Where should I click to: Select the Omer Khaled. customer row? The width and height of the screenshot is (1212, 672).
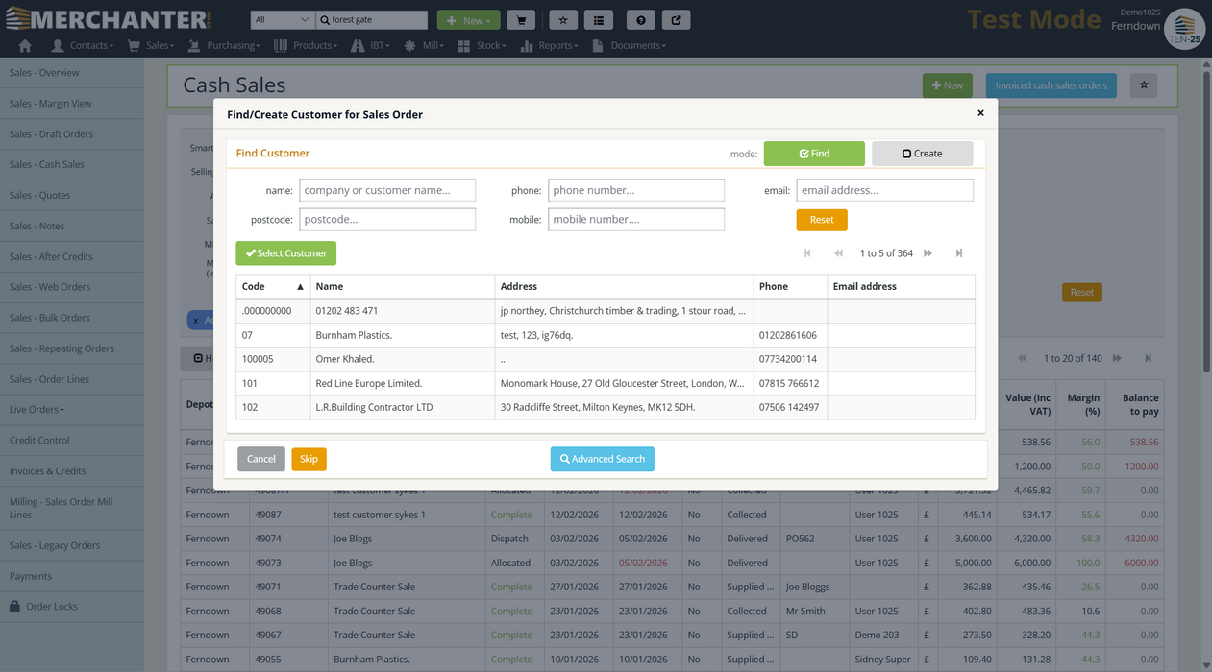coord(606,359)
